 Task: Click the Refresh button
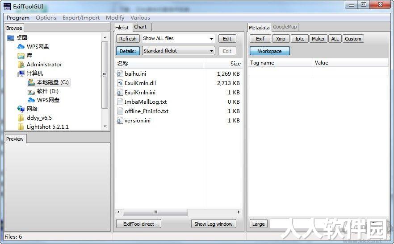click(128, 39)
